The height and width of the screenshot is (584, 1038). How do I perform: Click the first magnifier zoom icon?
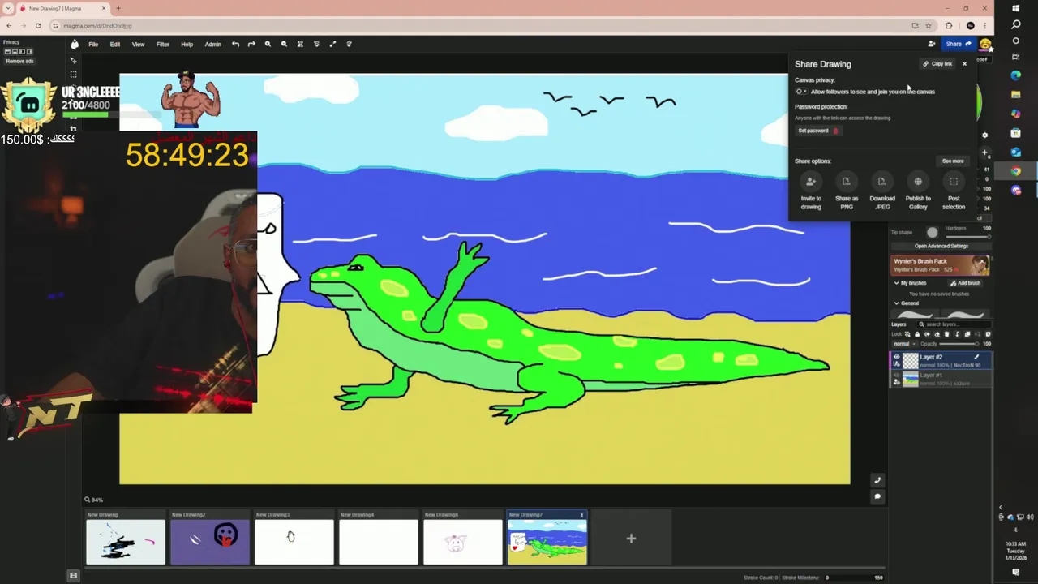268,44
